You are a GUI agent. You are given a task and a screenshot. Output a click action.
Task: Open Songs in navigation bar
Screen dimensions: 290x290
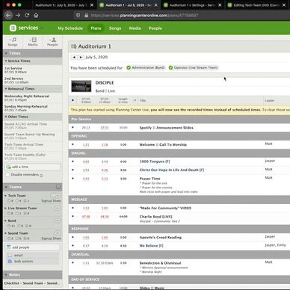[x=115, y=28]
